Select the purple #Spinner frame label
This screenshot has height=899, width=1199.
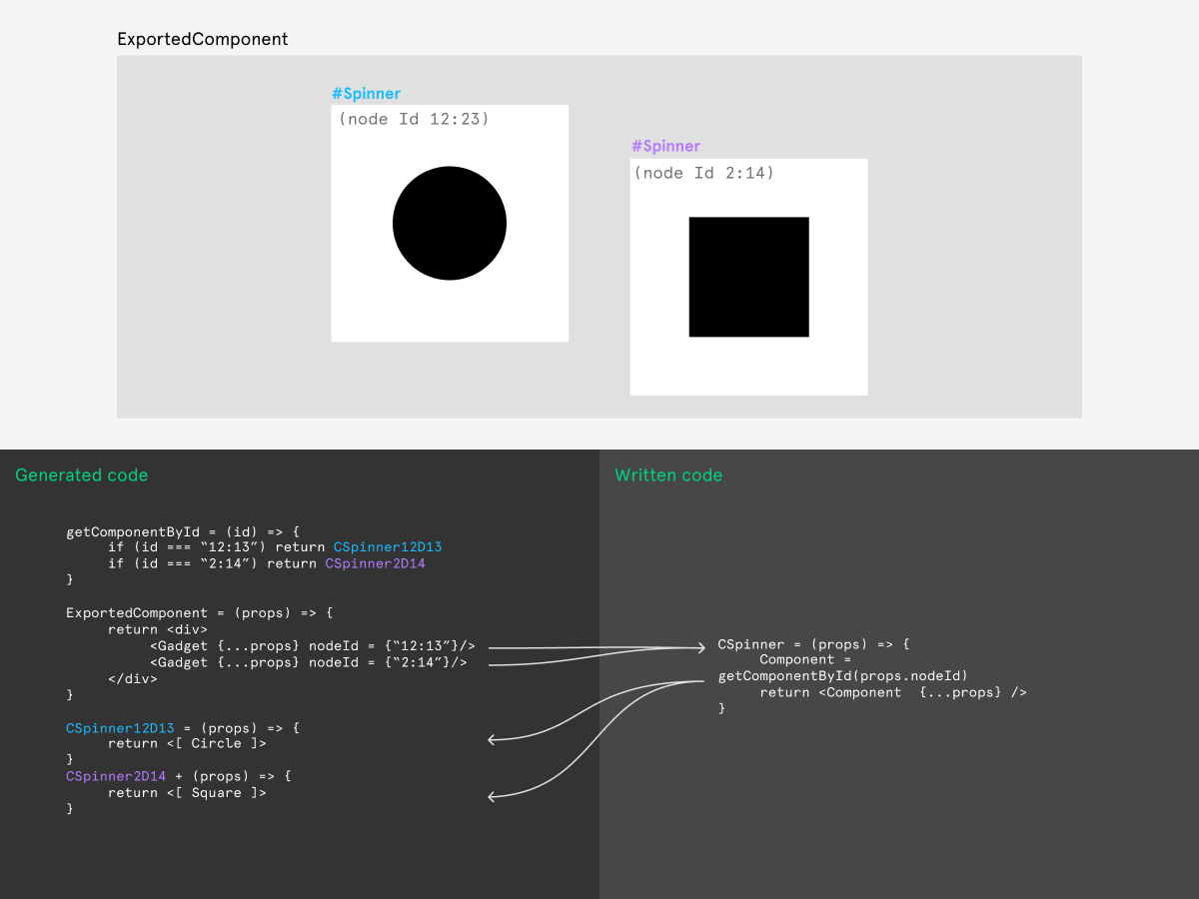pyautogui.click(x=665, y=146)
